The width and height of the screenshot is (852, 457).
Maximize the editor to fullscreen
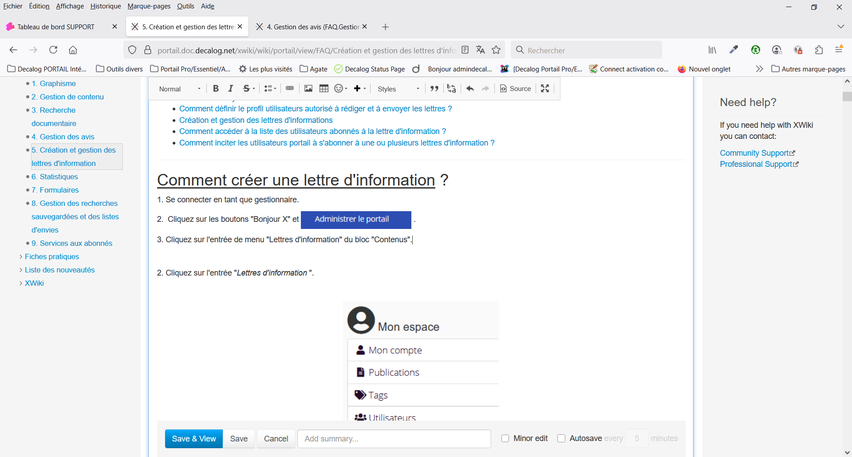point(545,89)
